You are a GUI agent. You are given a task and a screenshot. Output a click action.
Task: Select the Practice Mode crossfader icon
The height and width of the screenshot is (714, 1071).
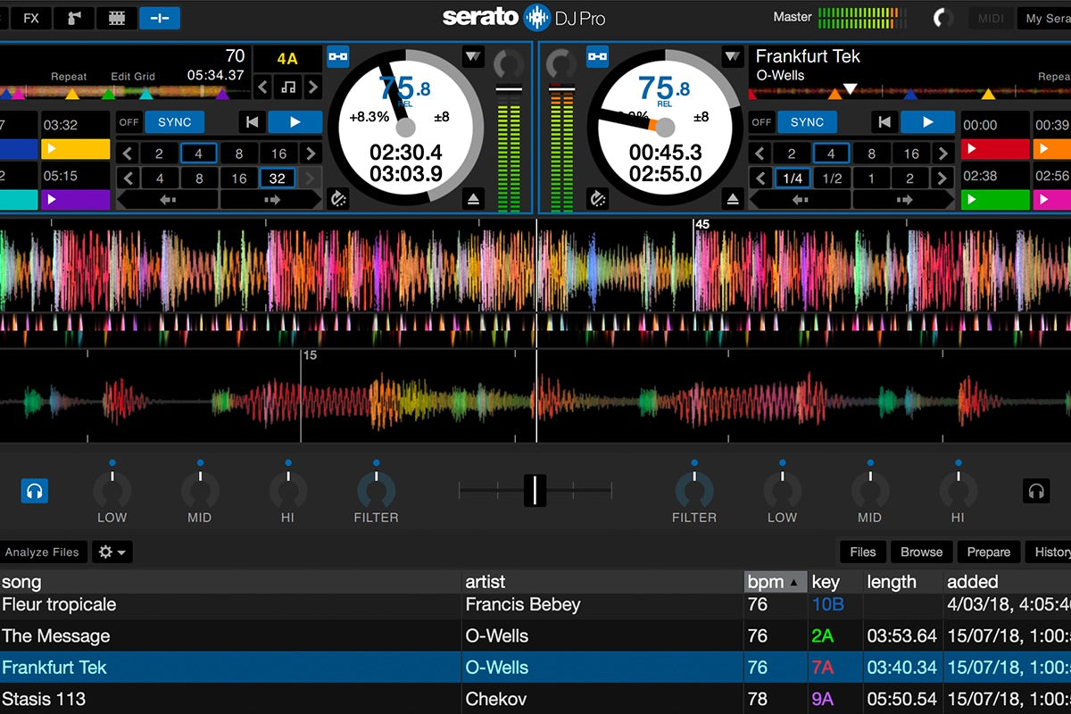coord(160,17)
